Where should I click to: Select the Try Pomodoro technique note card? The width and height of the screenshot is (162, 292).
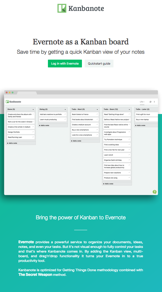click(117, 139)
